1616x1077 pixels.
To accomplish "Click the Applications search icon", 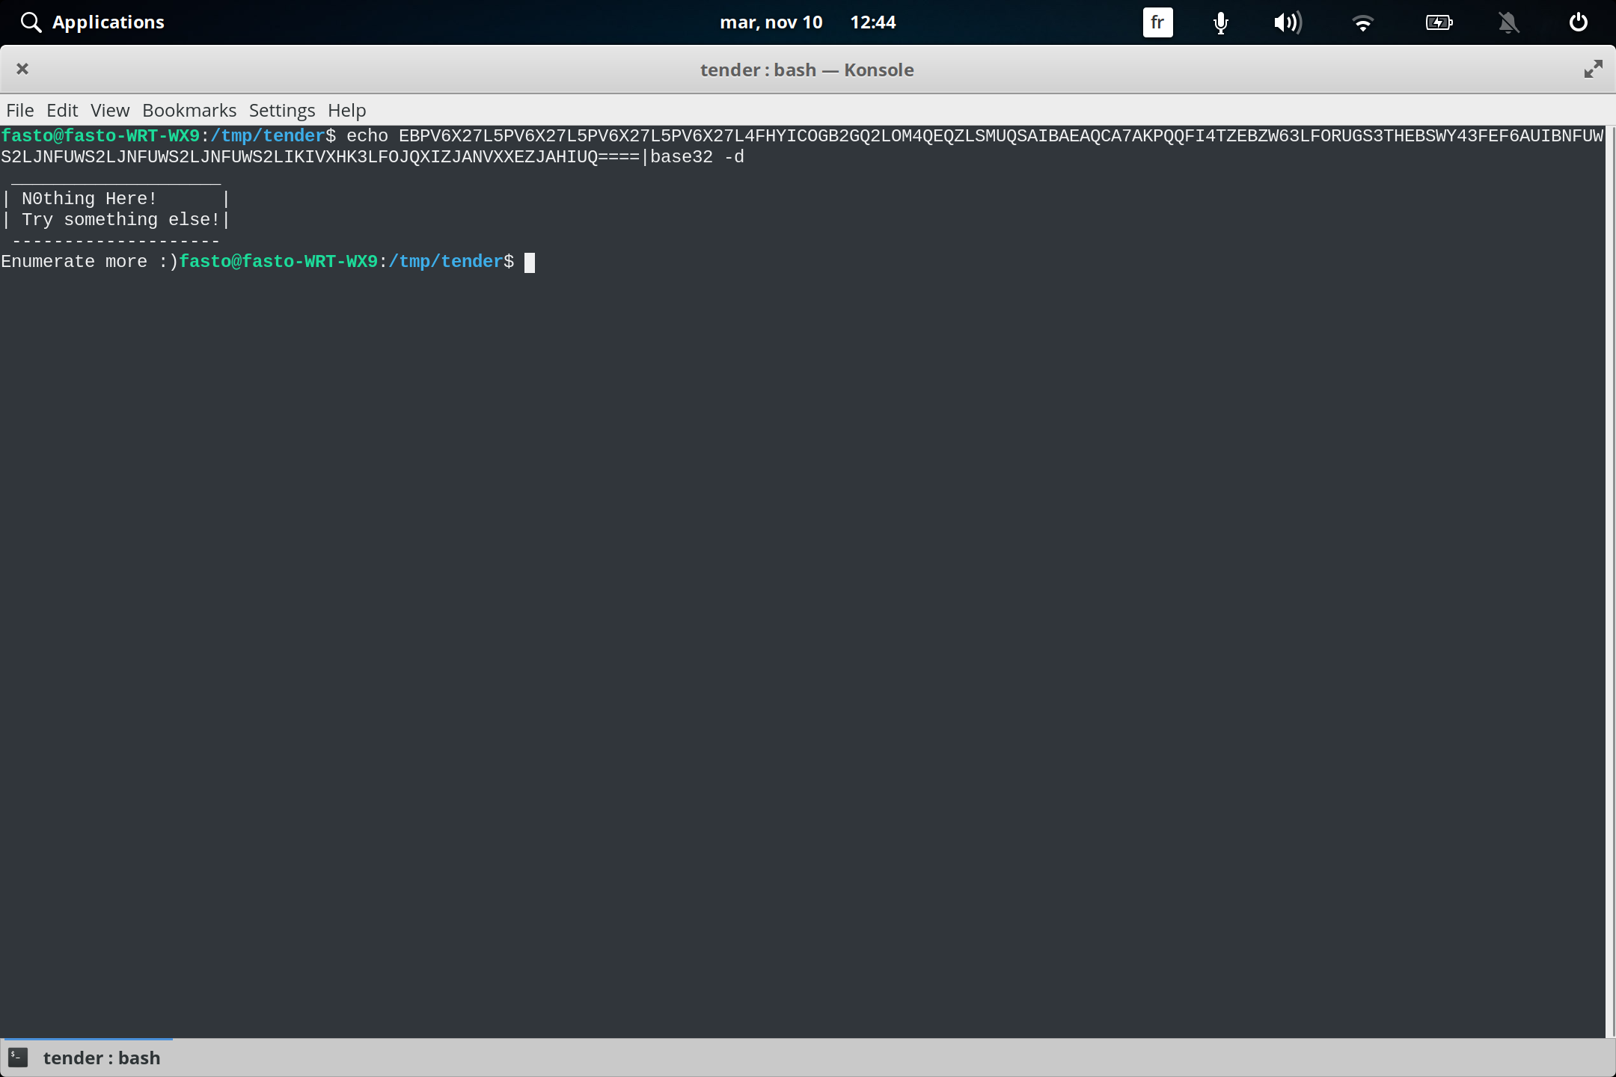I will pyautogui.click(x=31, y=22).
